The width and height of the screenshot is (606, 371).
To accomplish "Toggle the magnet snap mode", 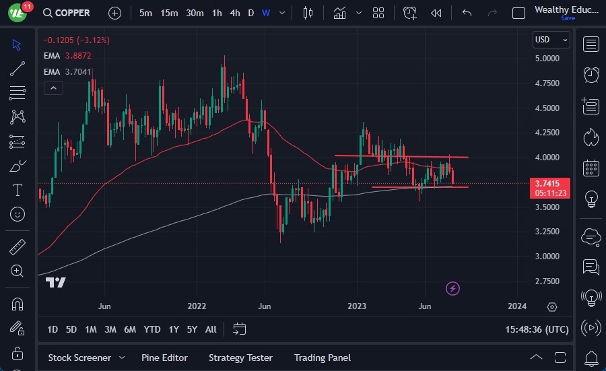I will coord(18,304).
